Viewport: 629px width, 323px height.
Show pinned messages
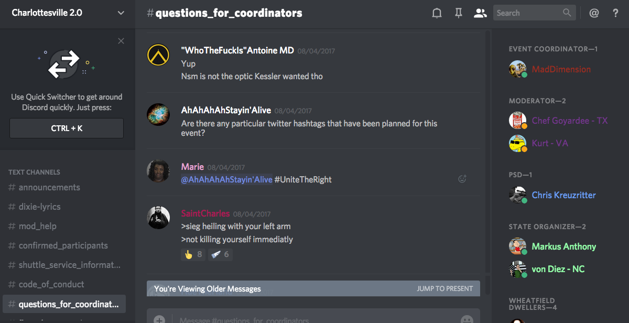459,13
